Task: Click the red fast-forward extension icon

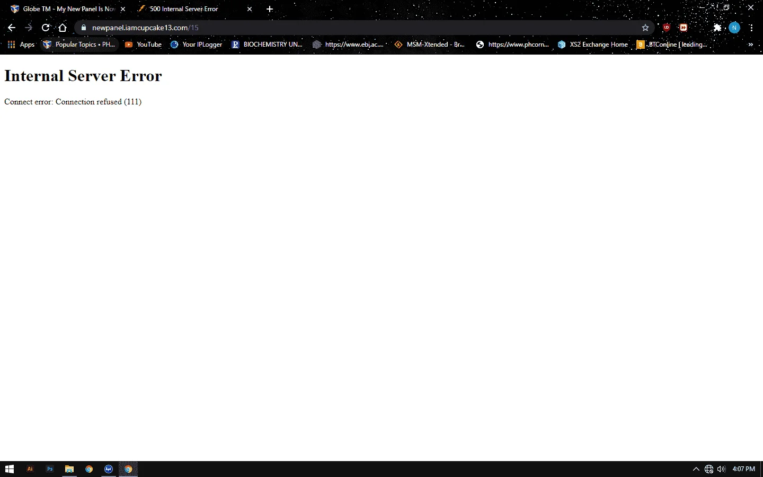Action: [684, 28]
